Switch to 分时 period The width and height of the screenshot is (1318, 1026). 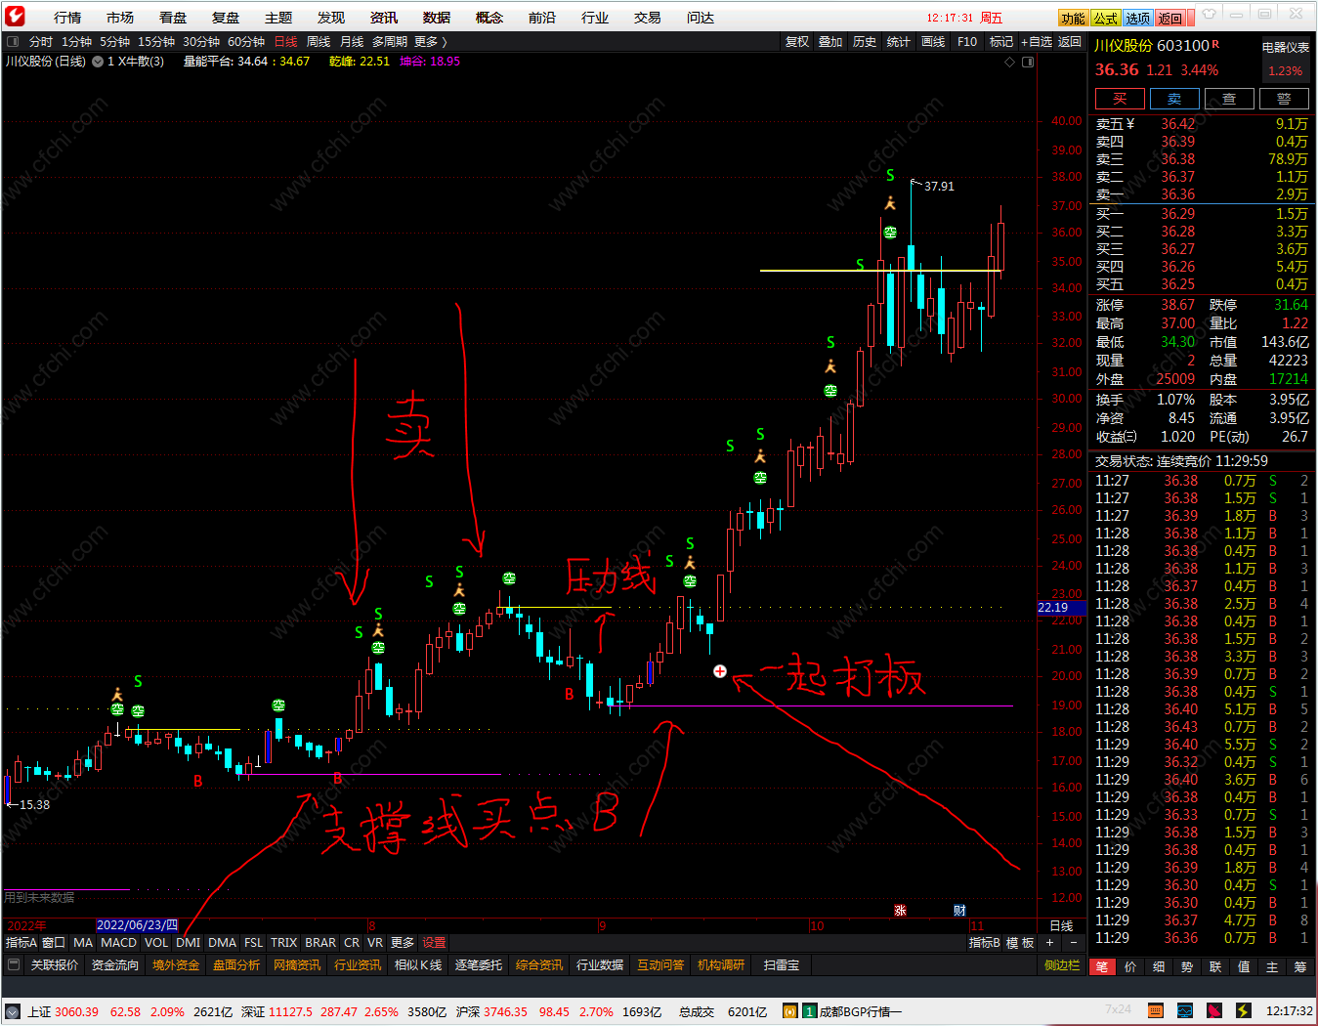point(41,42)
